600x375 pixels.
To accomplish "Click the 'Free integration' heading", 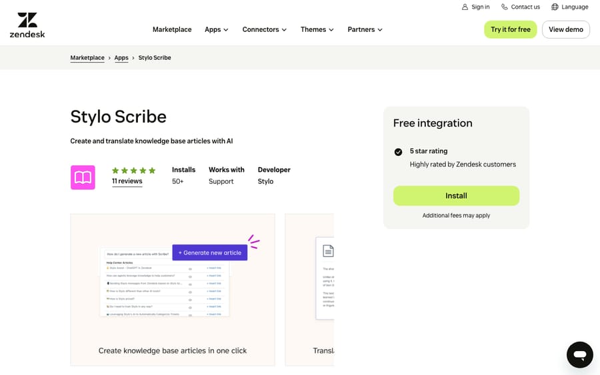I will (x=433, y=123).
